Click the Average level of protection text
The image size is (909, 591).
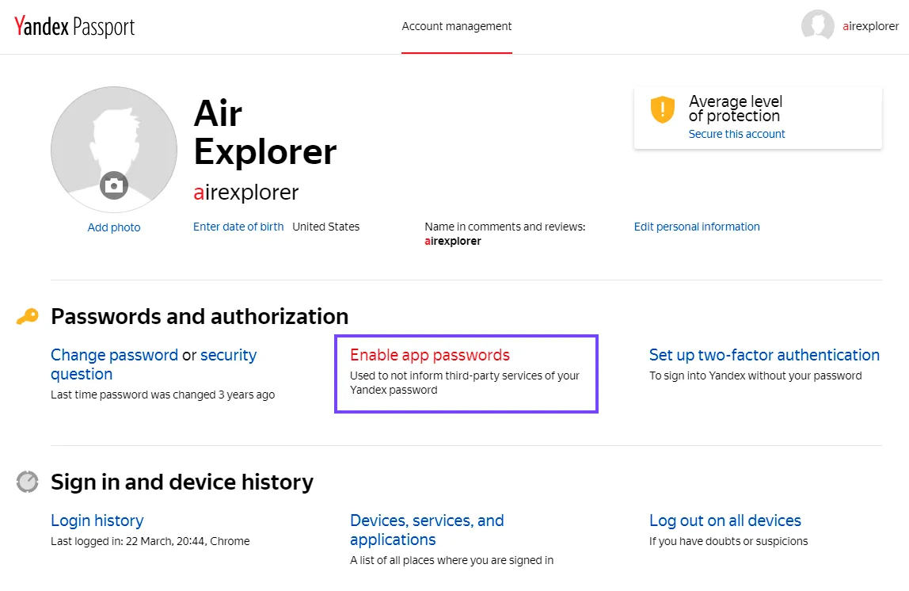click(x=736, y=109)
